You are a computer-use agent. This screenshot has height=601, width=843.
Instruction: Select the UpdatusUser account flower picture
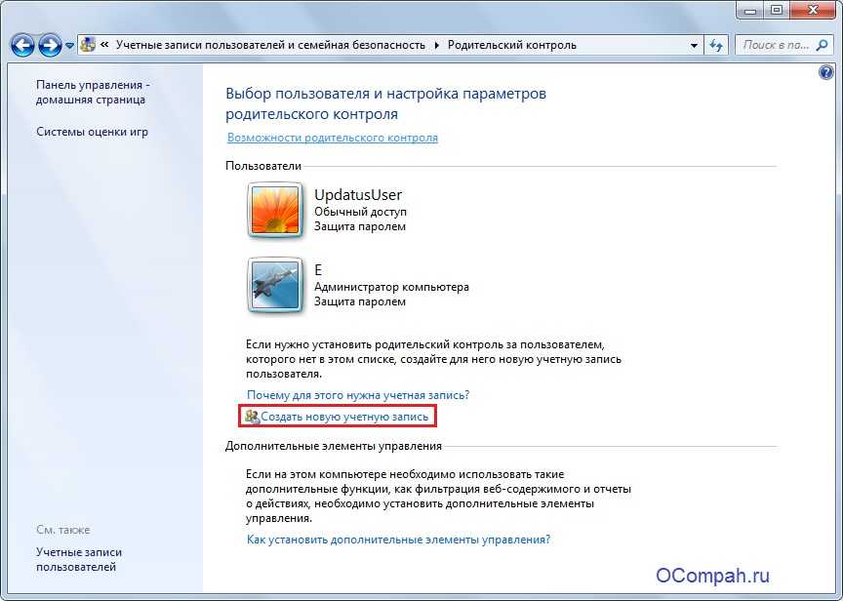point(275,210)
